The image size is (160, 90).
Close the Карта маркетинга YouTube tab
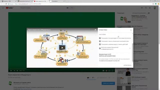(48, 1)
